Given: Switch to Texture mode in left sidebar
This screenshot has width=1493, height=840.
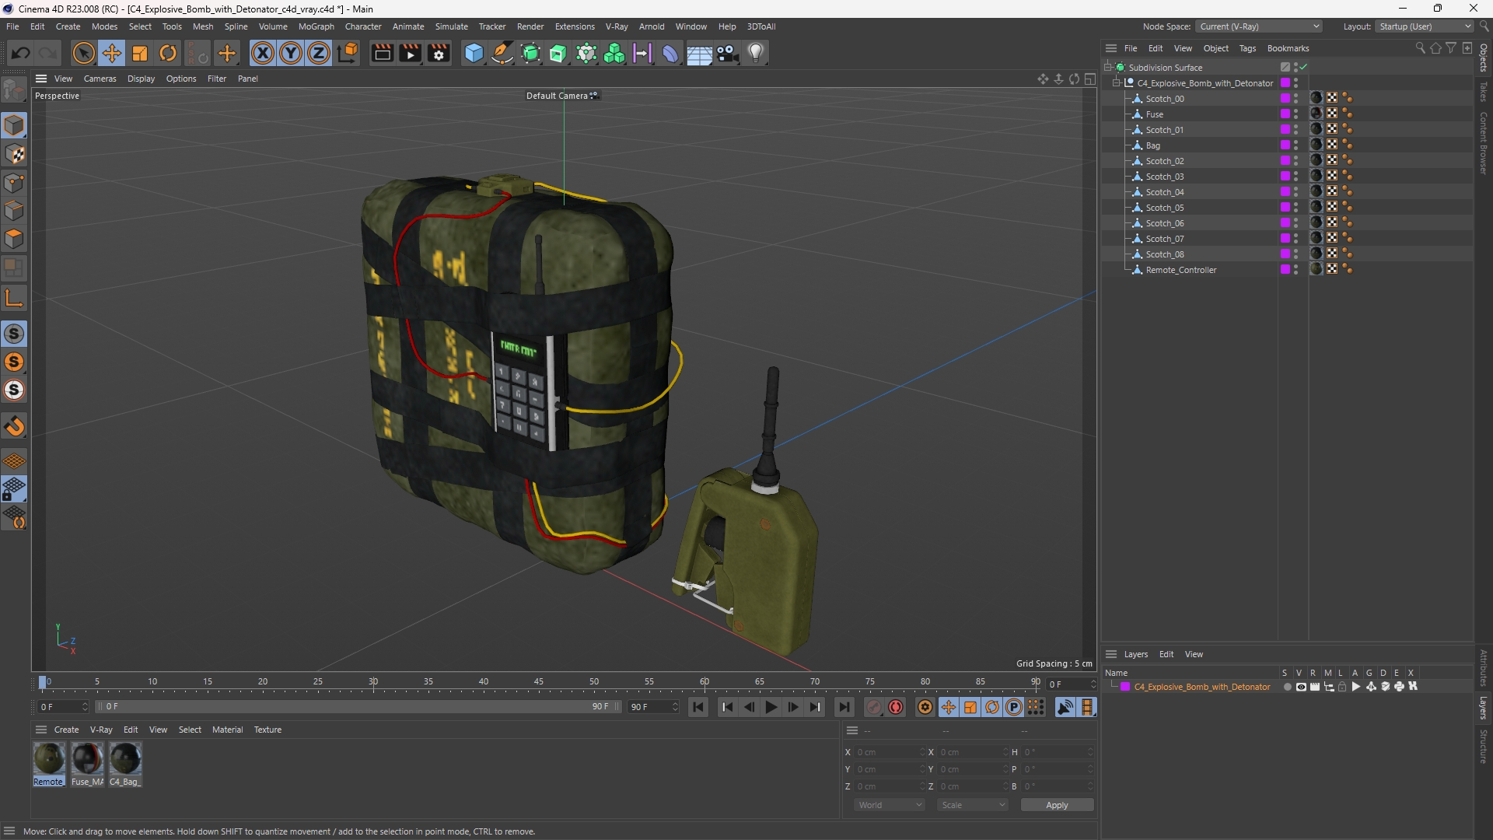Looking at the screenshot, I should [x=15, y=154].
